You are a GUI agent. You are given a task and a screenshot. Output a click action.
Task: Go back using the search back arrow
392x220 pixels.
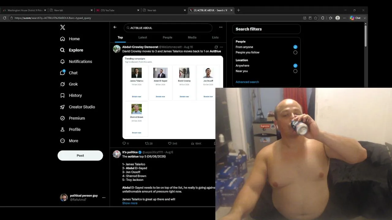point(115,27)
